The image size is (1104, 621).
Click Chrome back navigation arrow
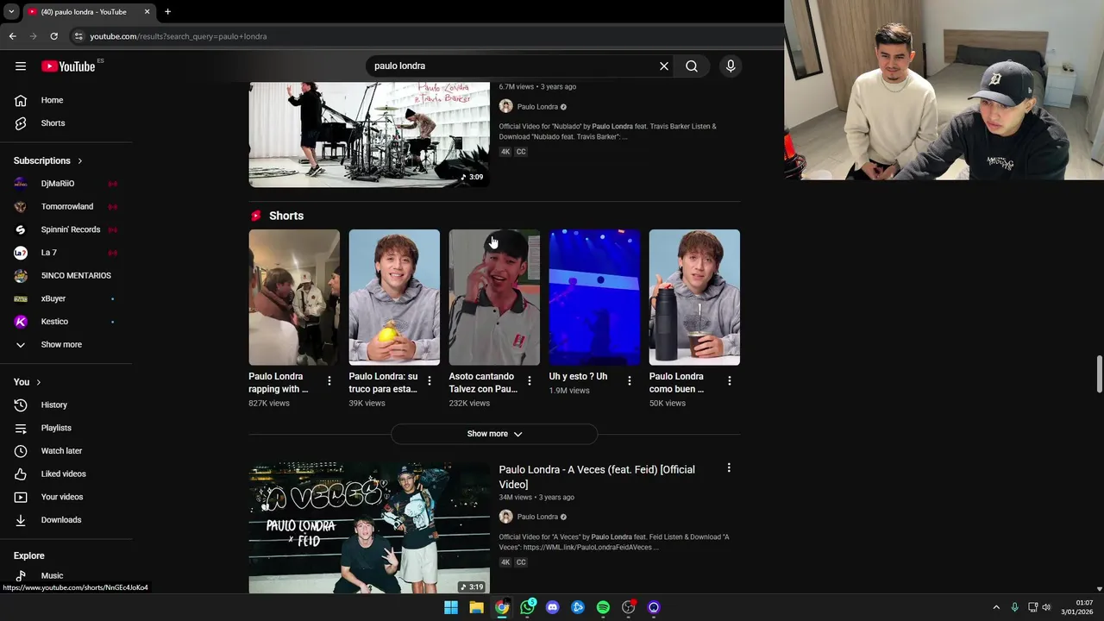[x=12, y=36]
